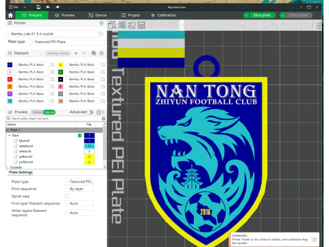Edit preset for filament 2
This screenshot has width=329, height=247.
(x=103, y=64)
